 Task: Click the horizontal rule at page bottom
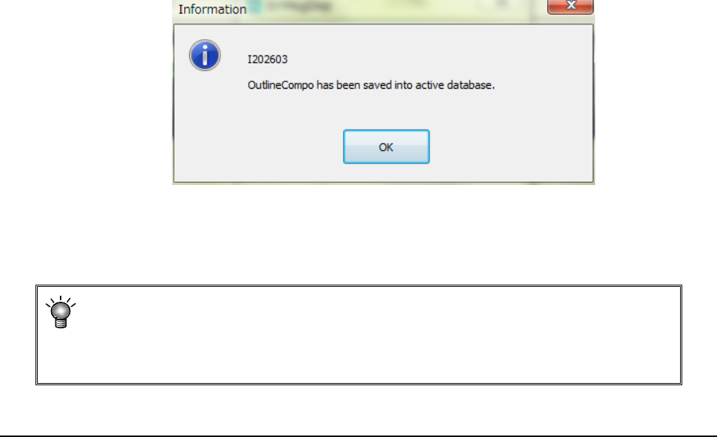point(358,436)
